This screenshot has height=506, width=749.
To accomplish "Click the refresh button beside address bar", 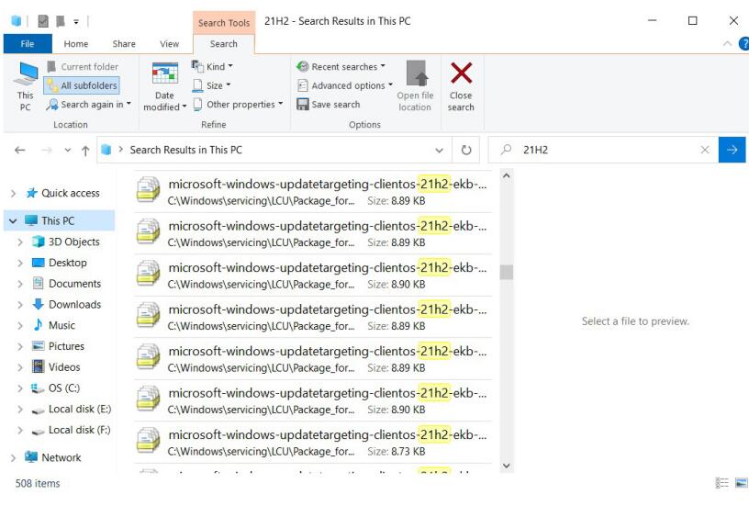I will [x=465, y=150].
